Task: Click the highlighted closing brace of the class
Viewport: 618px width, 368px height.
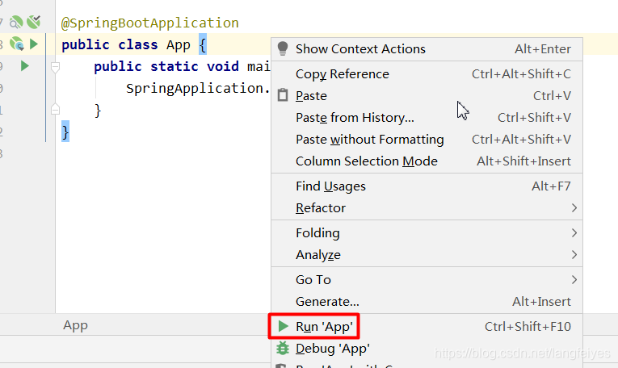Action: [x=65, y=131]
